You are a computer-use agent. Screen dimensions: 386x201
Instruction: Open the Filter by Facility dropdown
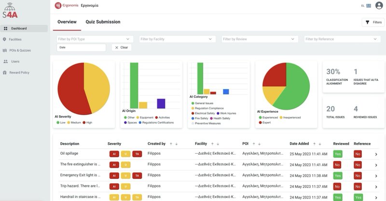[176, 39]
